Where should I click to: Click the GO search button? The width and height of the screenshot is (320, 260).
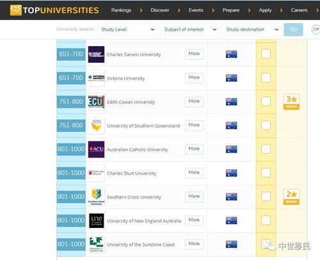[293, 29]
